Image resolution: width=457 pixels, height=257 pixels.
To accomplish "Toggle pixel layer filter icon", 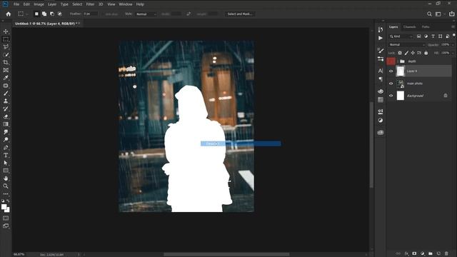I will [x=419, y=36].
